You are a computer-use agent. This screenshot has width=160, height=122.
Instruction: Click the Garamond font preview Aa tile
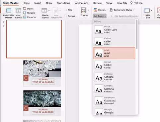pos(99,101)
